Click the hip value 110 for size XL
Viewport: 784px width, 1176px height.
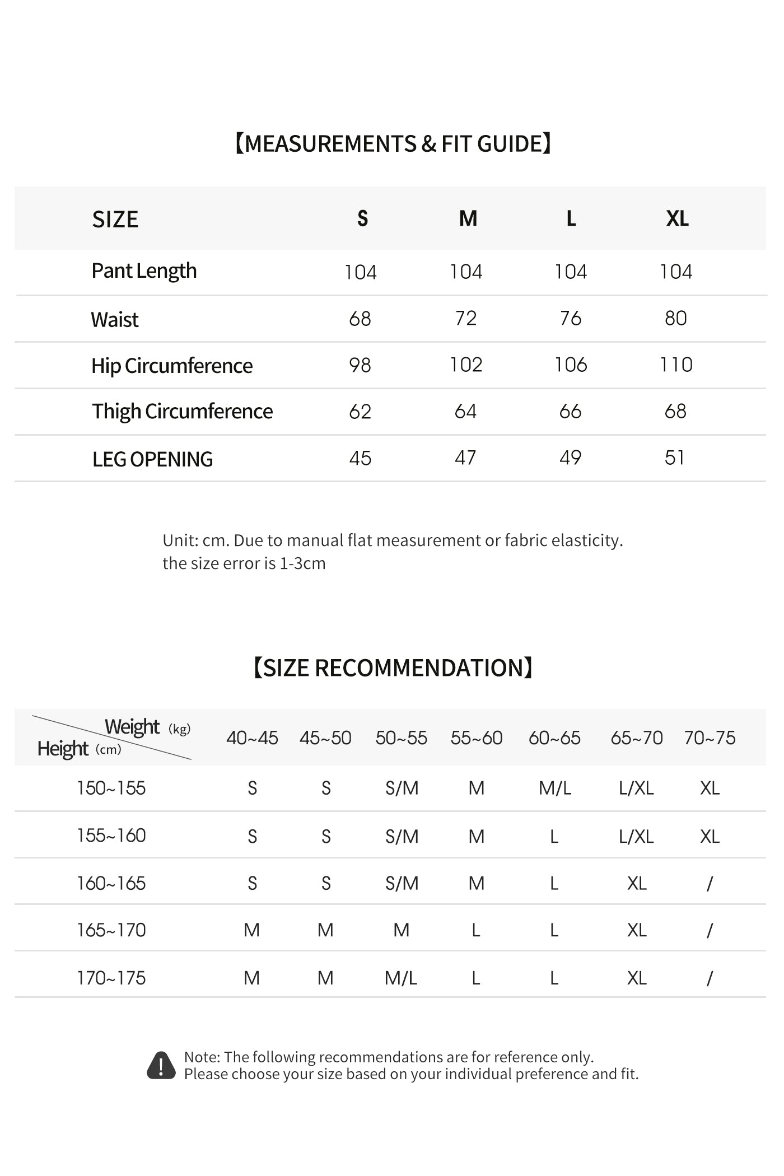click(x=676, y=365)
